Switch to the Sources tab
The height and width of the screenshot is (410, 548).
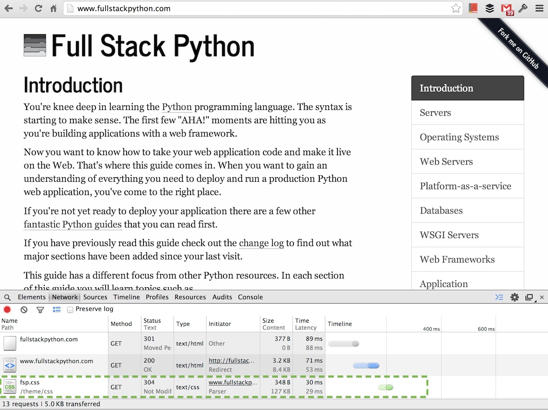[95, 297]
